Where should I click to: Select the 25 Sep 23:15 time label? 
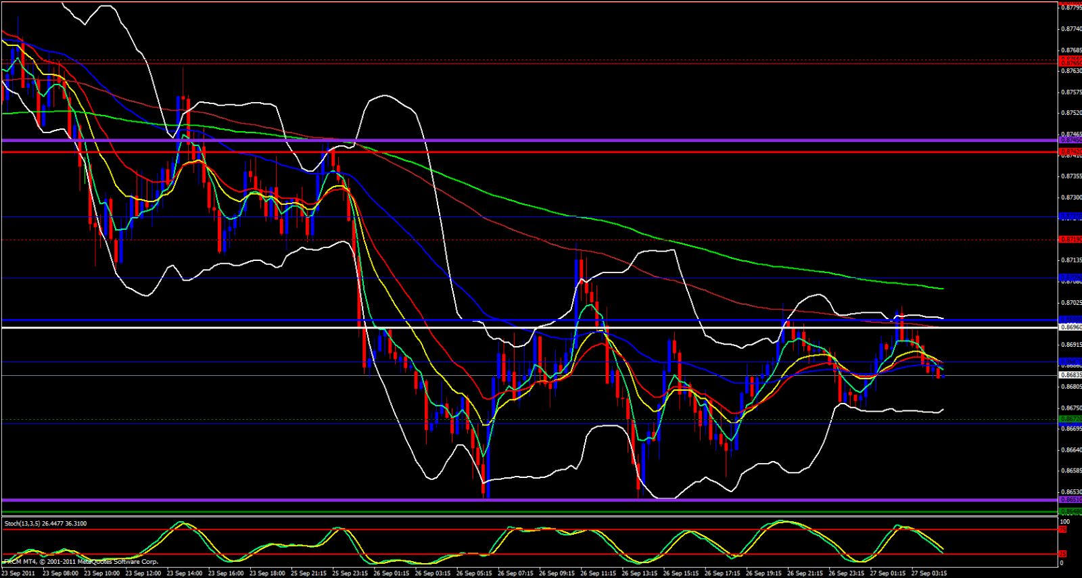[350, 573]
